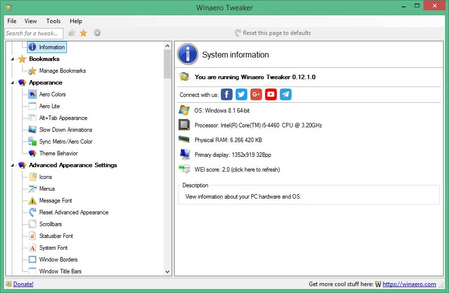Open the https://winaero.com link
This screenshot has height=293, width=449.
tap(409, 284)
